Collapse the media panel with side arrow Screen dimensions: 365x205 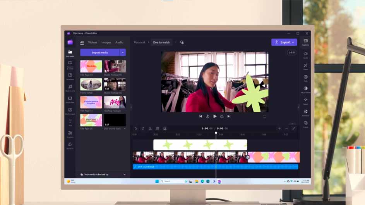[131, 107]
